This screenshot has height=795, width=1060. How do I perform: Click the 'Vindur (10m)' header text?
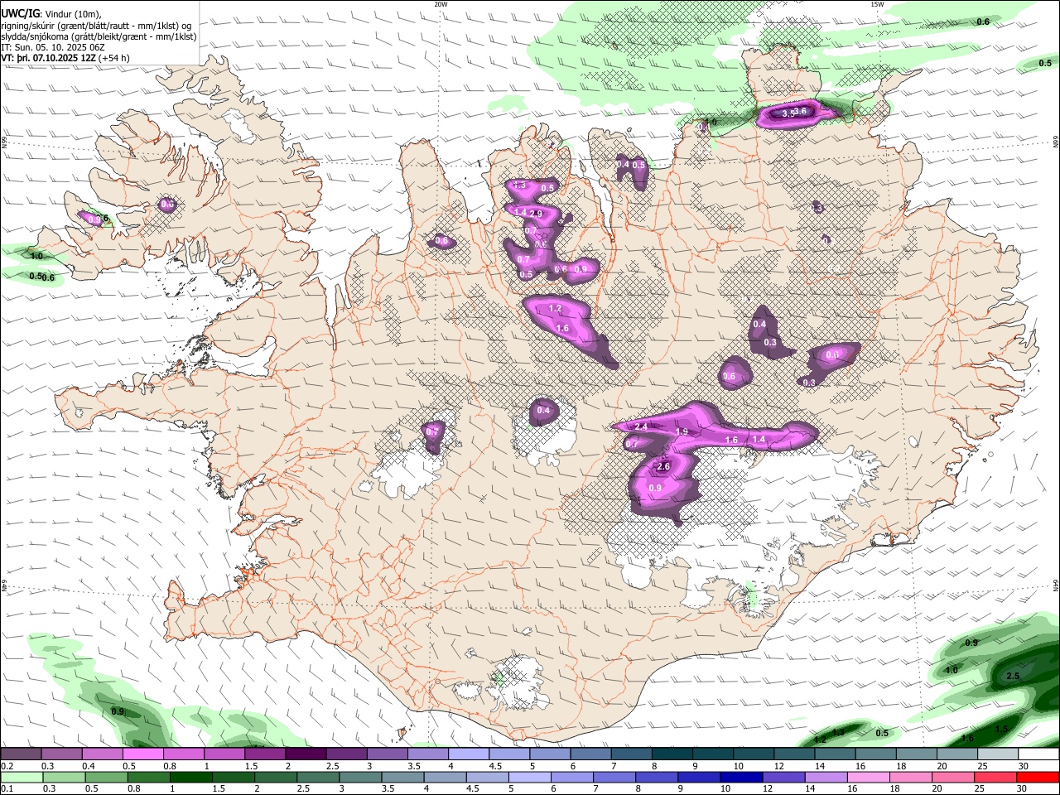click(72, 14)
